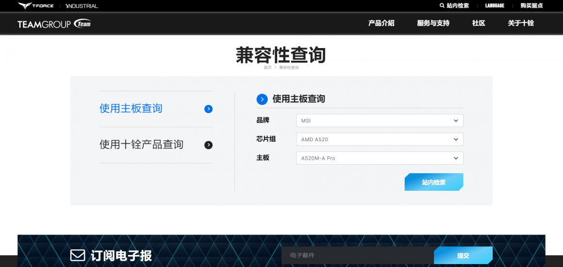Screen dimensions: 563x267
Task: Open 站内检索 in top bar
Action: [458, 6]
